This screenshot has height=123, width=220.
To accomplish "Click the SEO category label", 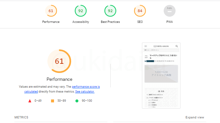I will (140, 22).
